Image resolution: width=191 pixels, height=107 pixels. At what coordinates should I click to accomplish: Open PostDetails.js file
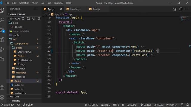click(24, 60)
